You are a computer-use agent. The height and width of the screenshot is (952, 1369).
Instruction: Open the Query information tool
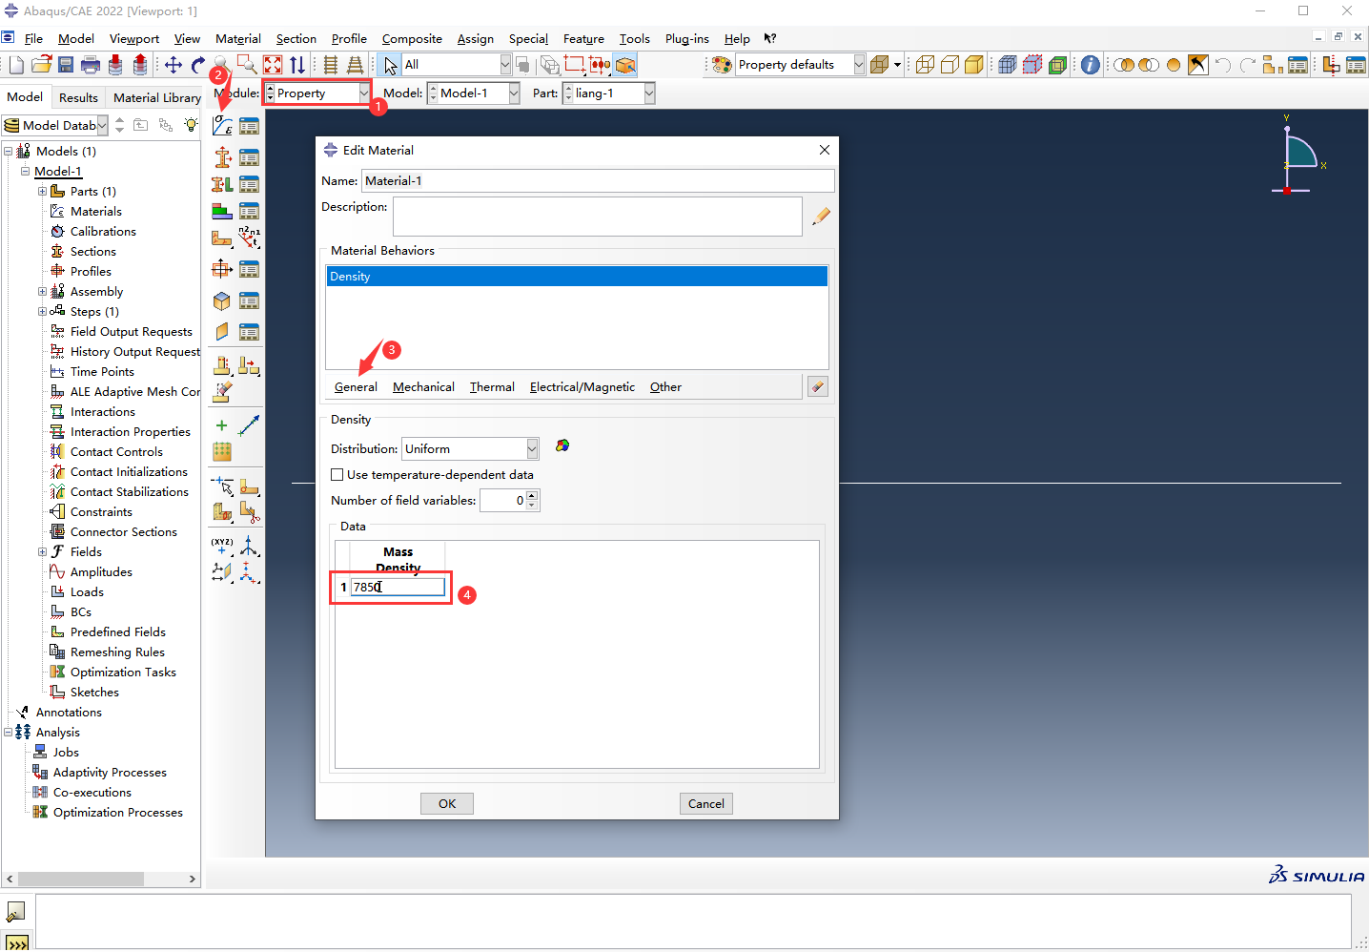pyautogui.click(x=1091, y=65)
